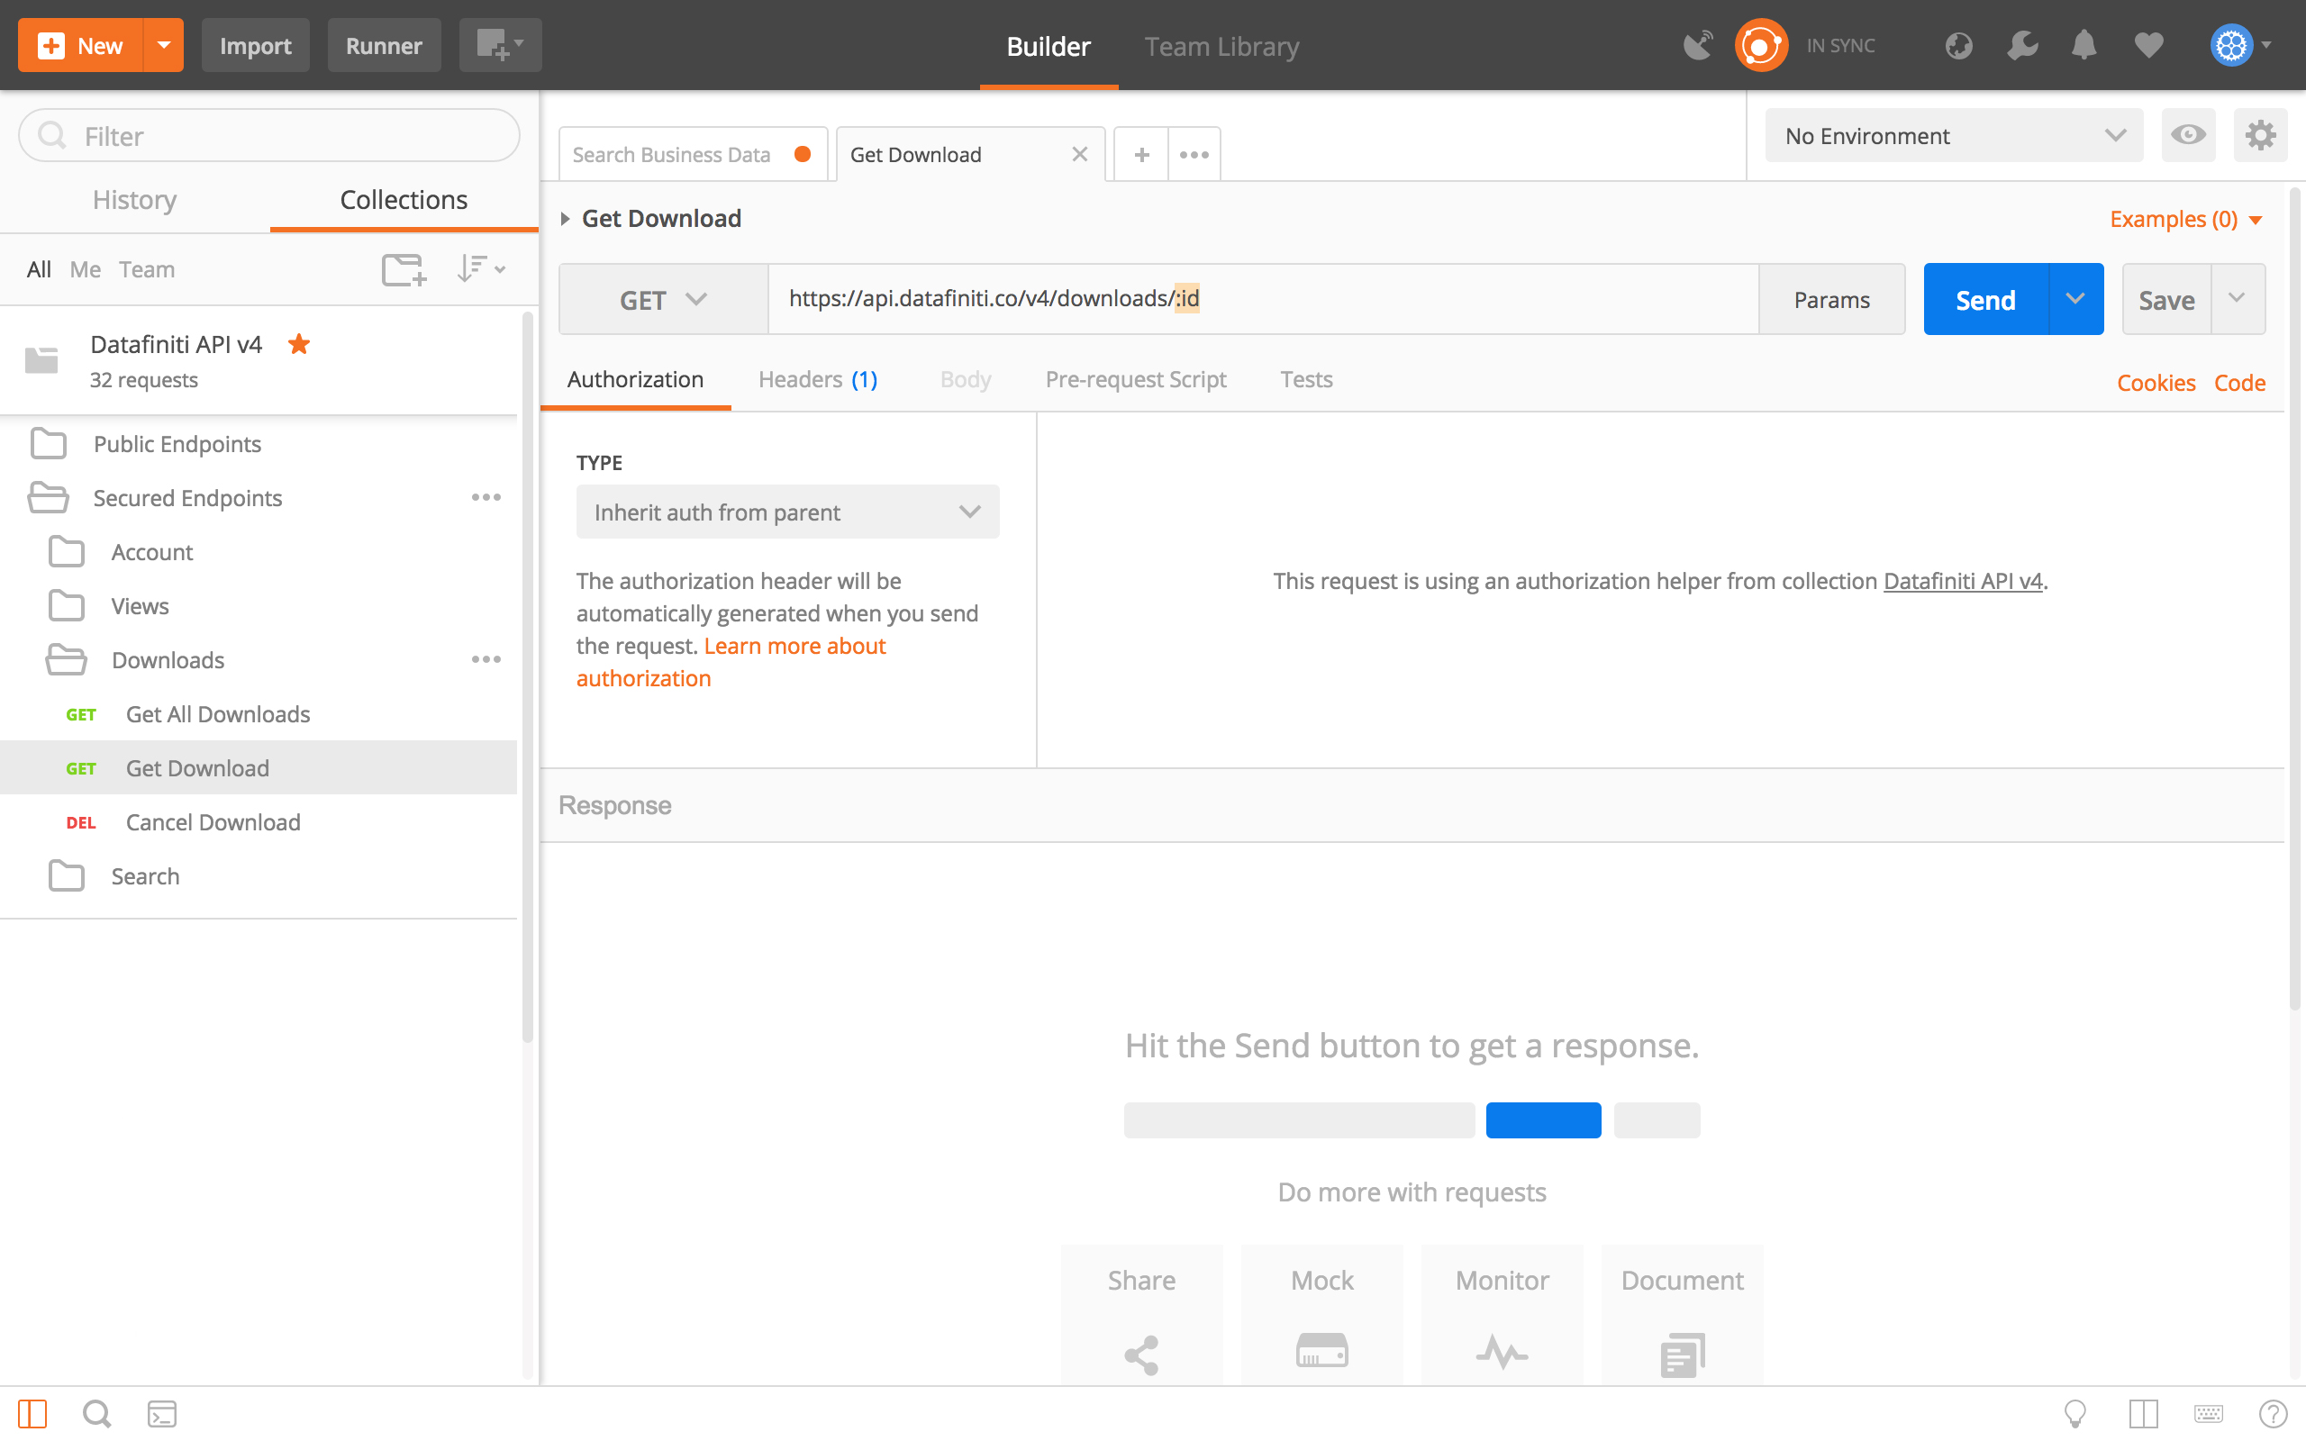
Task: Click the heart/favorites icon in header
Action: tap(2147, 45)
